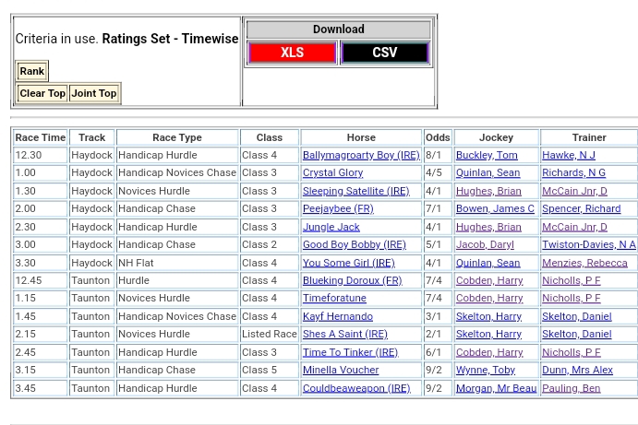Viewport: 638px width, 425px height.
Task: Click trainer Menzies, Rebecca link
Action: click(584, 263)
